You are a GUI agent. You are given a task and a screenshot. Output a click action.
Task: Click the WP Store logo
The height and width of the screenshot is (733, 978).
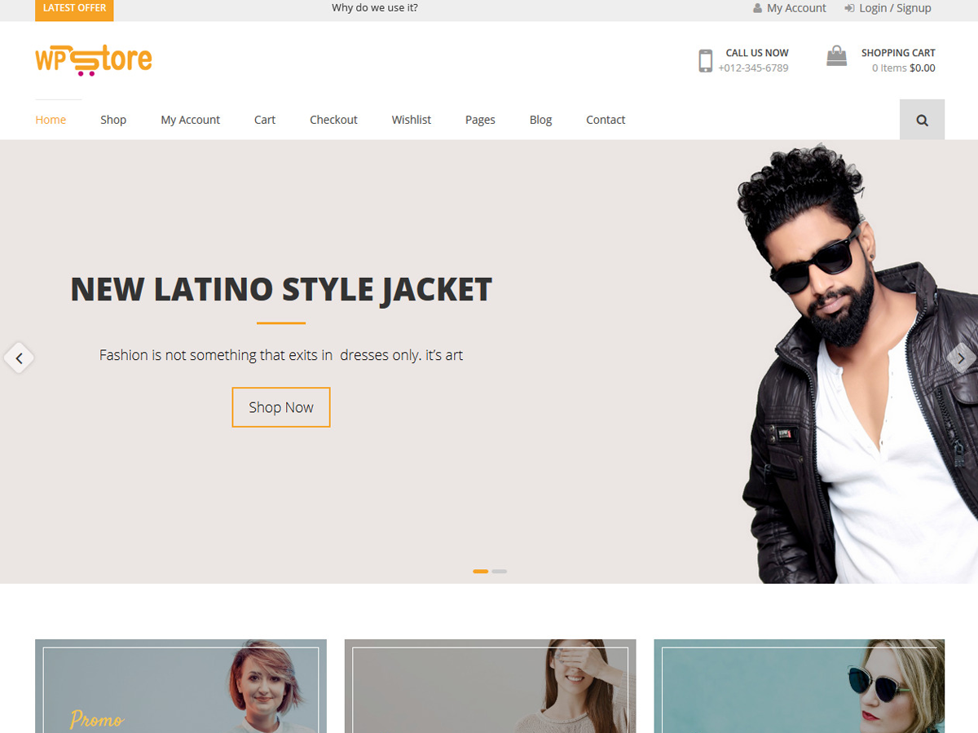click(92, 59)
